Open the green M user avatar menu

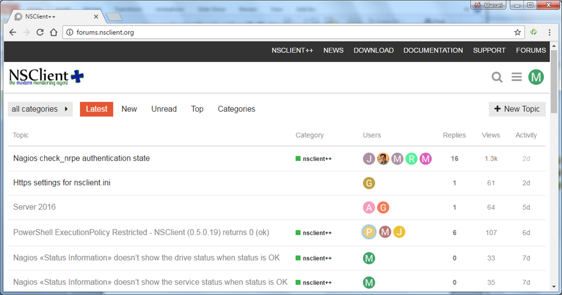[x=536, y=77]
